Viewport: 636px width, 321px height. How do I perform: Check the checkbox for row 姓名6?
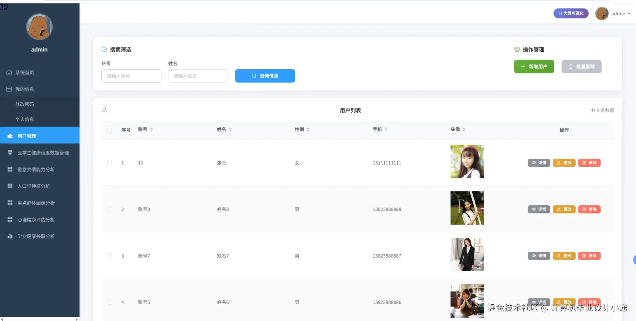pos(109,302)
